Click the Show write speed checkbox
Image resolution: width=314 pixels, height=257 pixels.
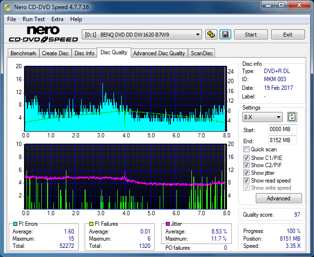[246, 188]
